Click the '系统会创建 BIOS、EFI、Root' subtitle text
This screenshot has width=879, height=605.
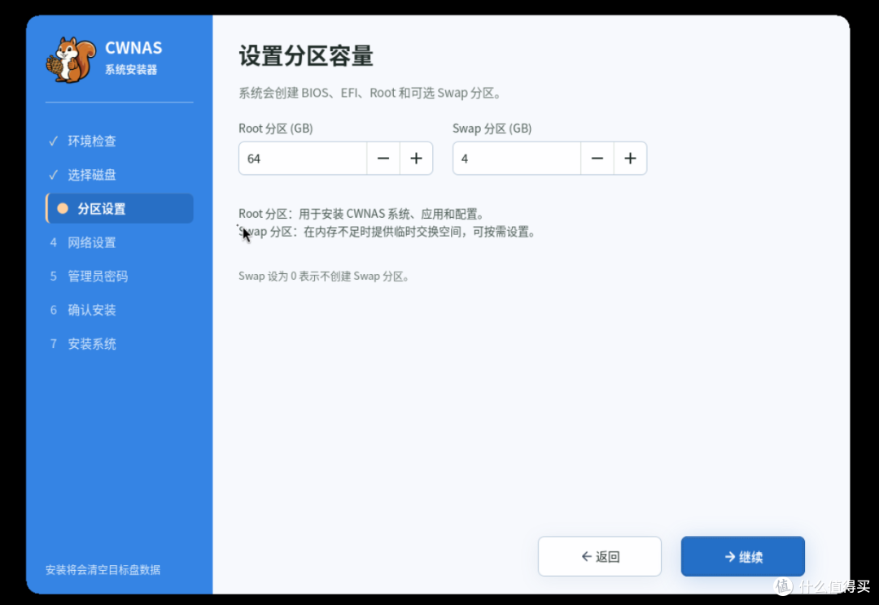370,93
